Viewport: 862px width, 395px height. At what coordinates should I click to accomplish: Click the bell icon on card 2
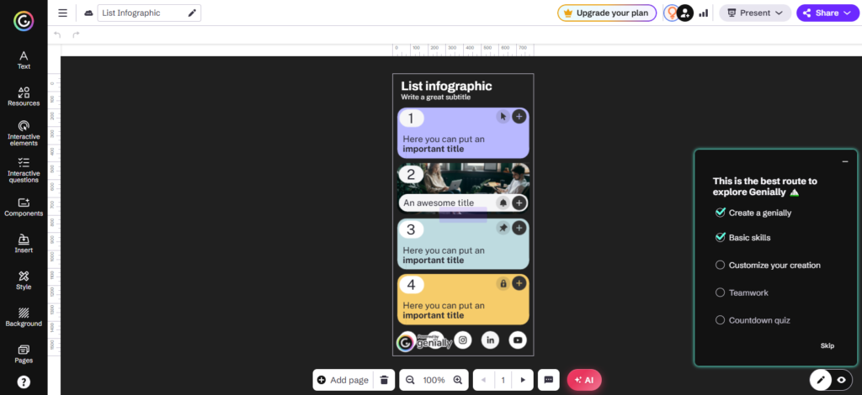503,203
